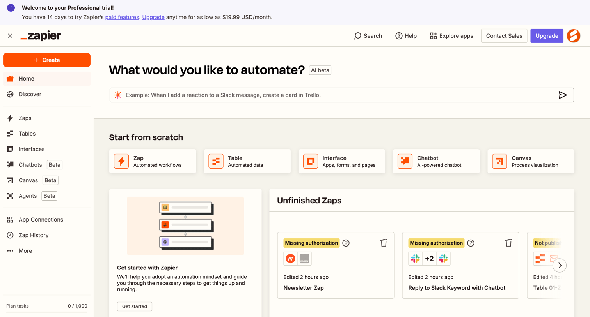The height and width of the screenshot is (317, 590).
Task: Expand the More menu in sidebar
Action: tap(47, 251)
